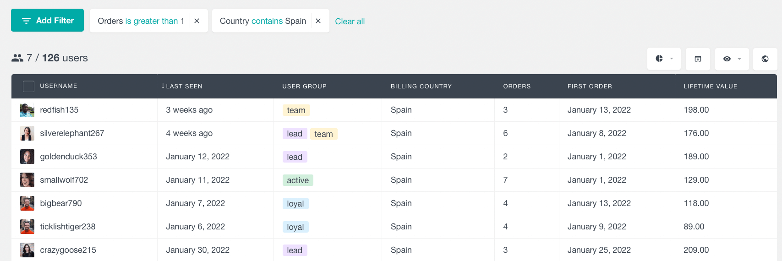Open the eye column visibility dropdown
The image size is (782, 261).
click(732, 59)
